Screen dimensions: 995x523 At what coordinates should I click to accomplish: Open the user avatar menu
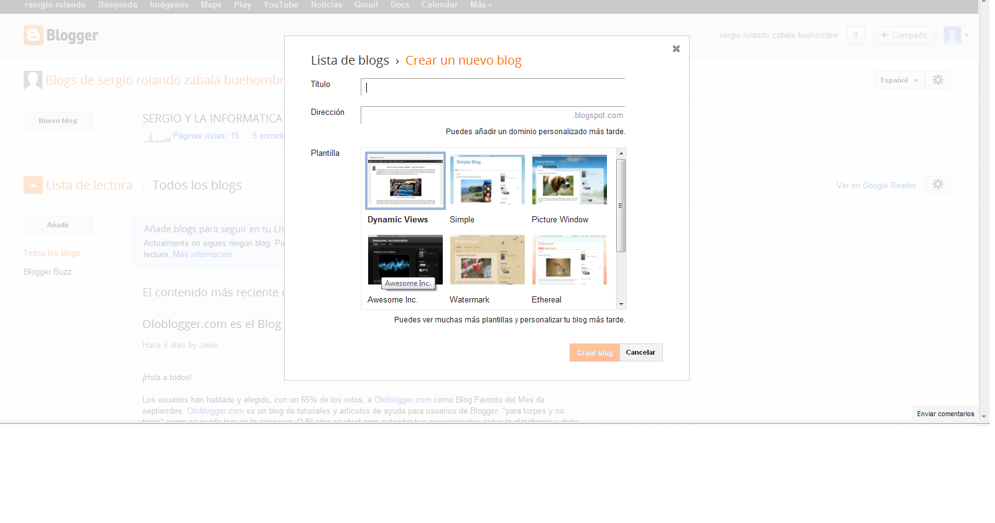[x=956, y=35]
